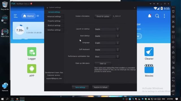Open Multi-Drive desktop shortcut

pyautogui.click(x=5, y=33)
